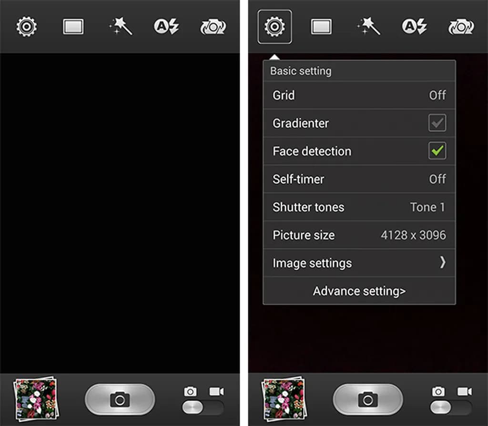Flip the photo/video mode switch on left screen
488x426 pixels.
pyautogui.click(x=203, y=407)
